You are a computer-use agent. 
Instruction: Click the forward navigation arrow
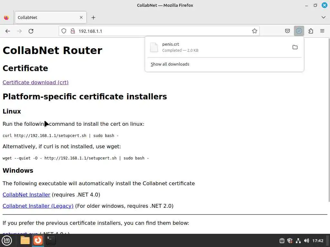point(19,31)
